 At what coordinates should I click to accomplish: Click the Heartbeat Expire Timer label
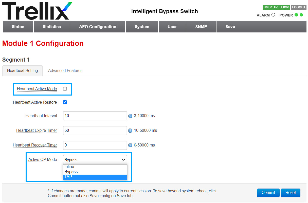(37, 131)
